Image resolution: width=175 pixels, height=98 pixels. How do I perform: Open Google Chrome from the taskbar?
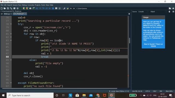(98, 95)
